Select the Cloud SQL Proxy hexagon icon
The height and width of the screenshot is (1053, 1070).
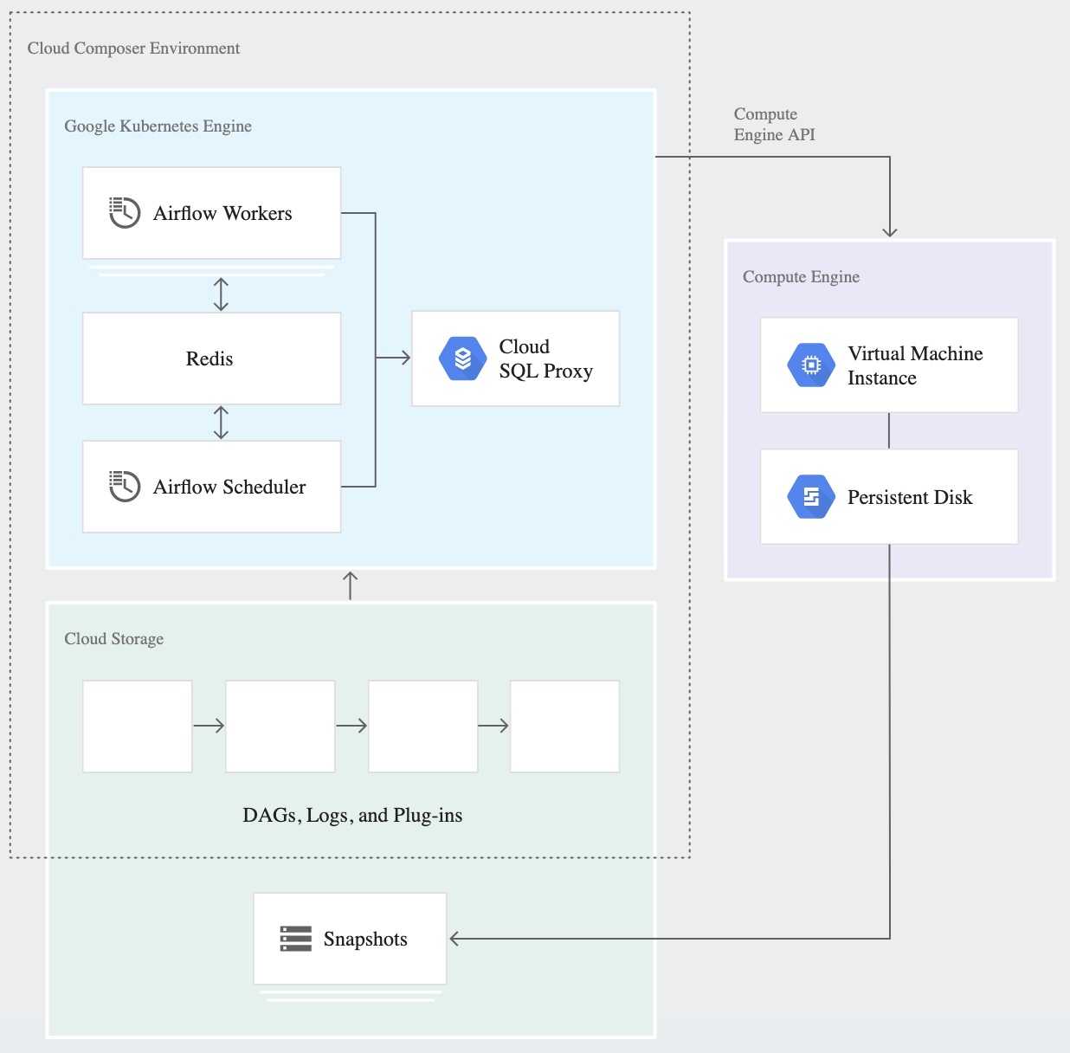(x=464, y=358)
